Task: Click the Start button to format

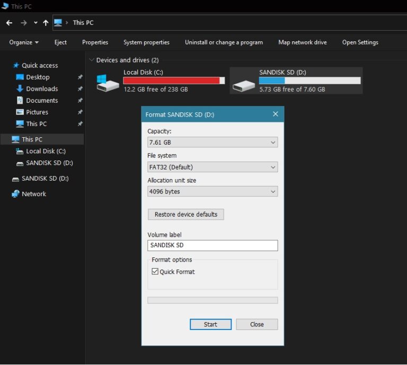Action: click(x=210, y=324)
